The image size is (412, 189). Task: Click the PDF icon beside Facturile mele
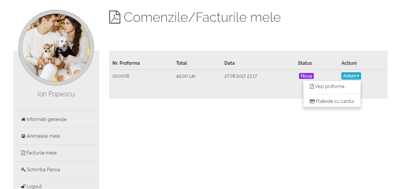(23, 153)
